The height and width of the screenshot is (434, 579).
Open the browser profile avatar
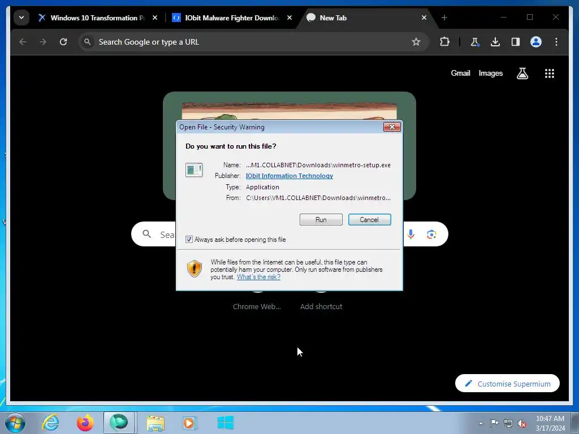(x=536, y=42)
